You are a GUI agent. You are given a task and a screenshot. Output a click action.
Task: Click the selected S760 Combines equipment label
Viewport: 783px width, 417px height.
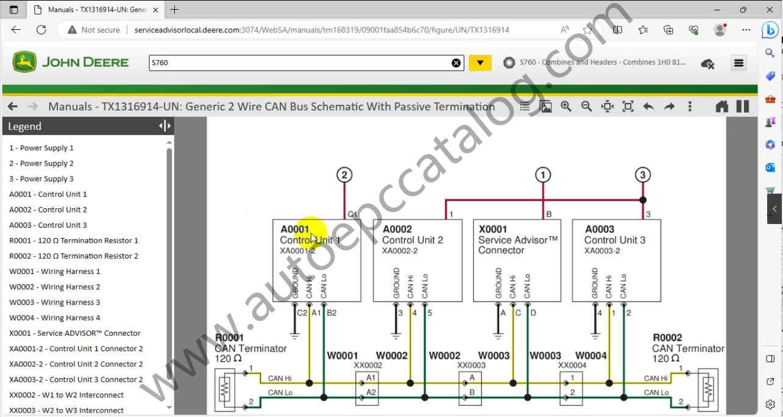(603, 62)
